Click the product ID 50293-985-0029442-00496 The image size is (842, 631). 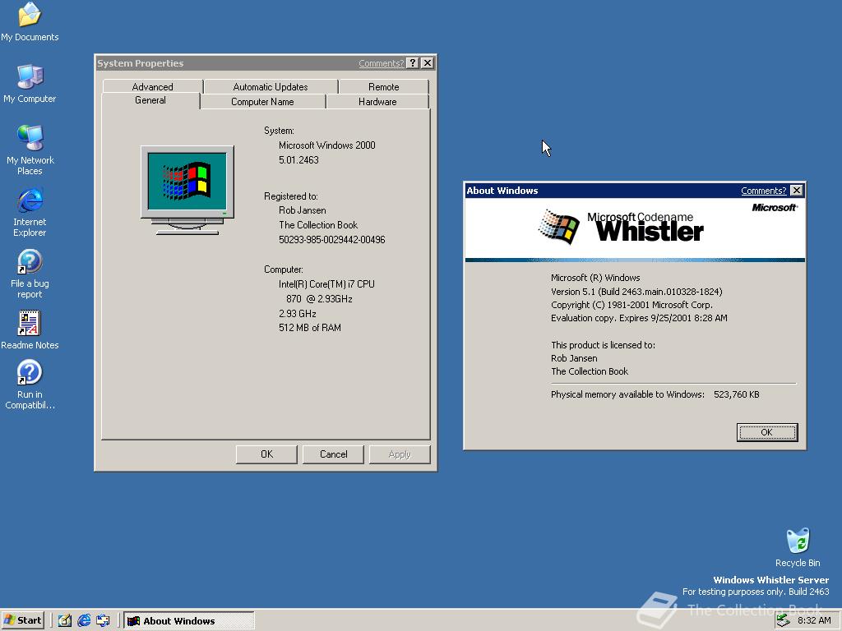pyautogui.click(x=332, y=239)
